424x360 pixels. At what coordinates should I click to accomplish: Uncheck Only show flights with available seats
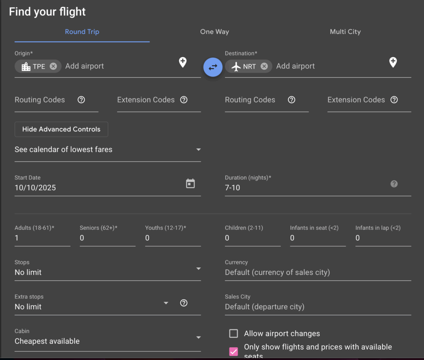point(234,351)
